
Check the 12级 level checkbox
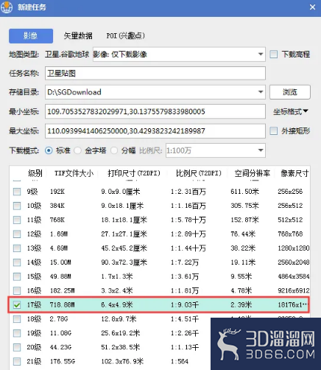pos(17,234)
